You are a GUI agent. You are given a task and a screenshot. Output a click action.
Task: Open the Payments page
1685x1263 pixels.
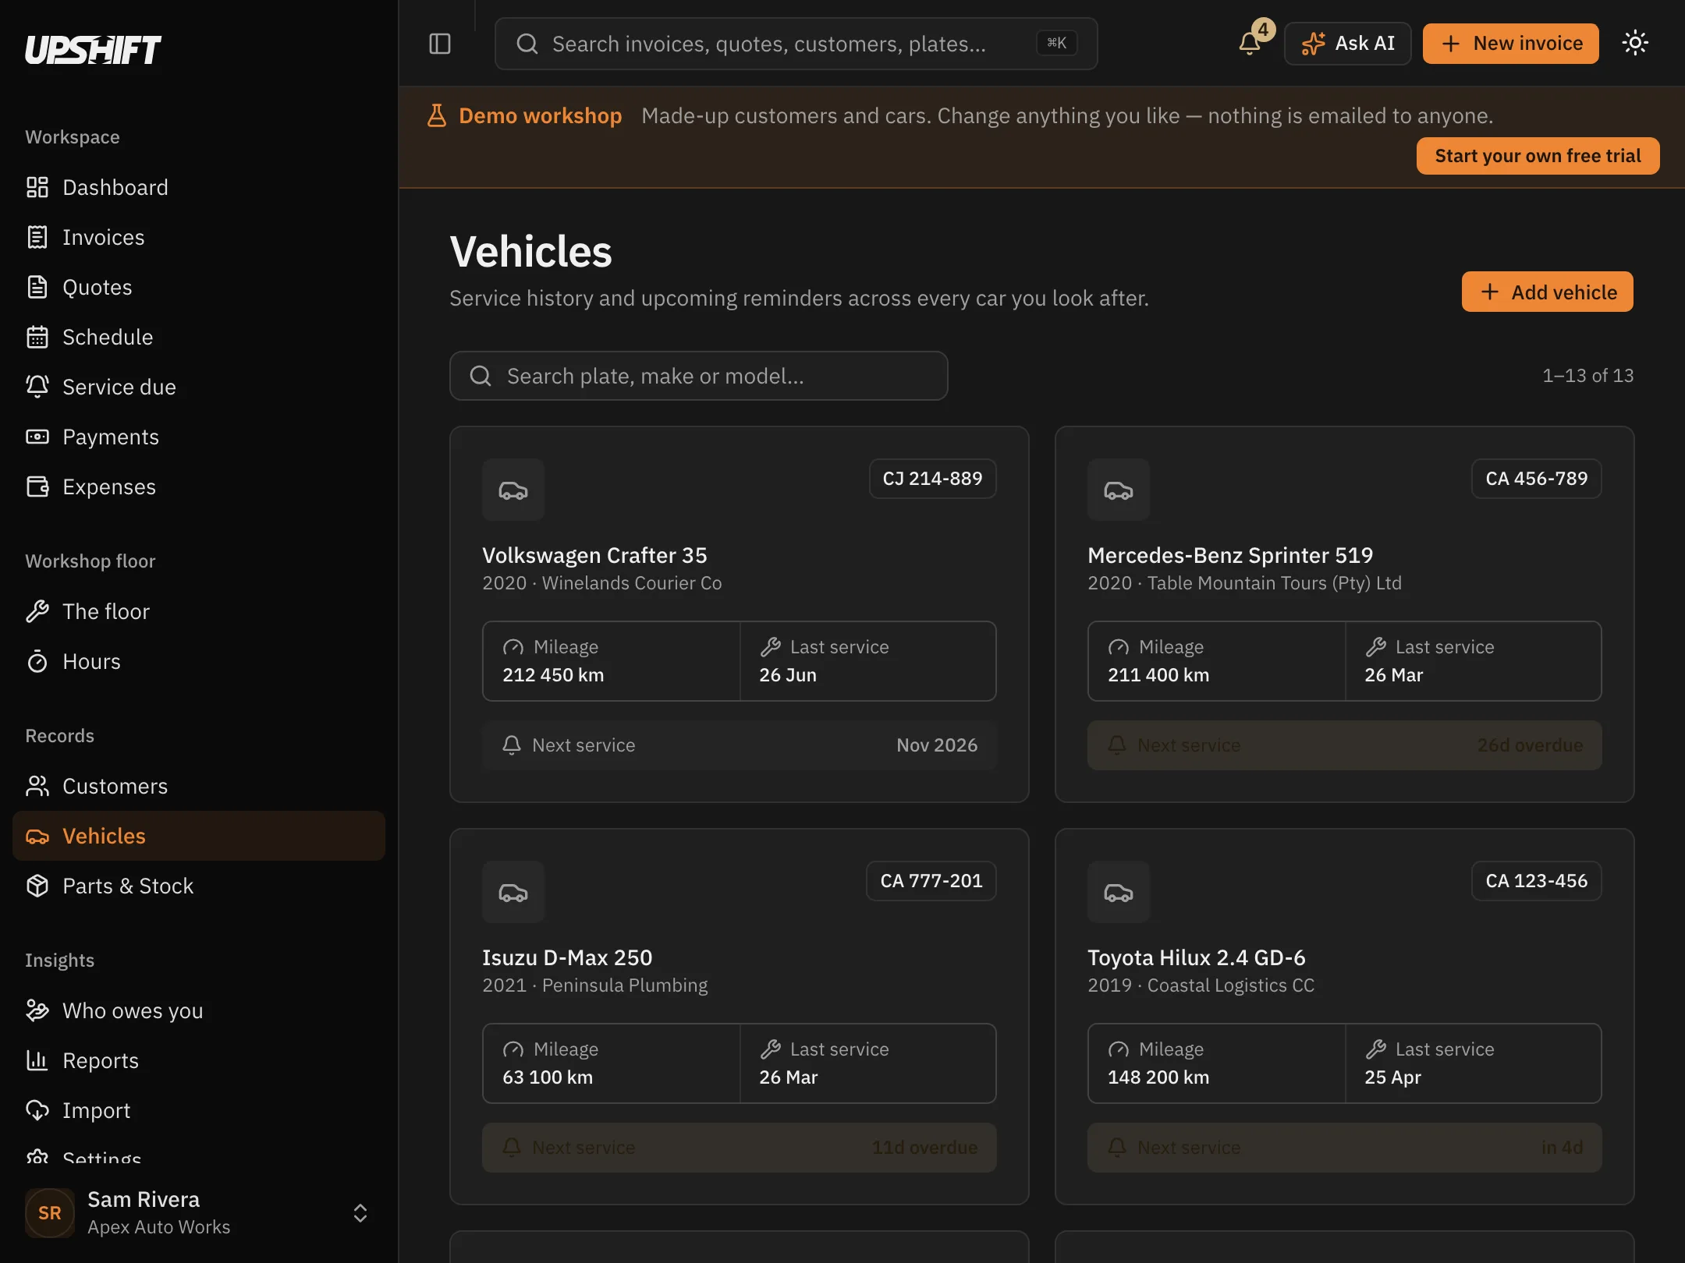pos(199,437)
